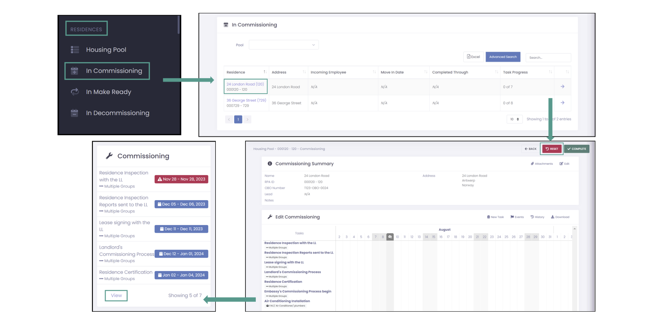Screen dimensions: 657x328
Task: Click the In Commissioning calendar-plus icon
Action: [74, 71]
